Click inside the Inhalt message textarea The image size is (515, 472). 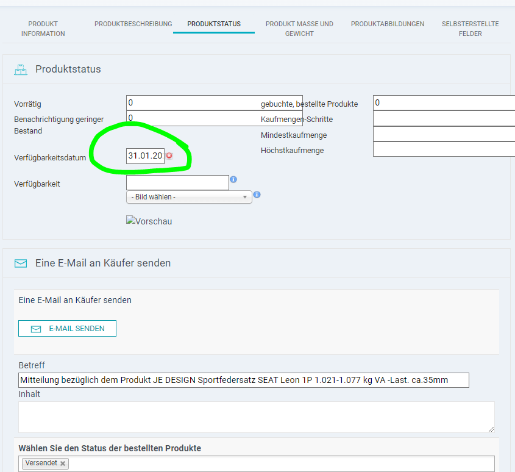point(256,417)
